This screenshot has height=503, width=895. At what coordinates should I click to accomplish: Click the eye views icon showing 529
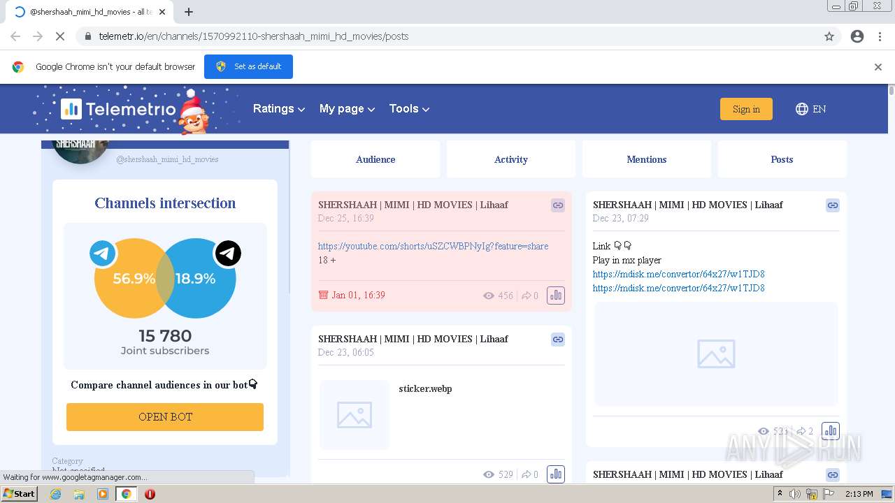pos(489,474)
